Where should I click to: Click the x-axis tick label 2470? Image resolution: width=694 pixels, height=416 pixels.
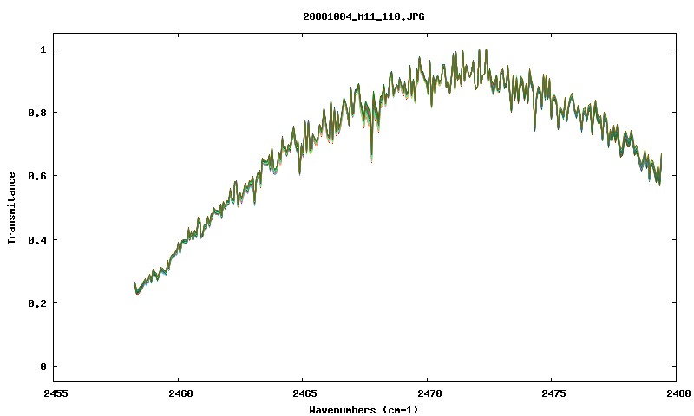pos(429,393)
